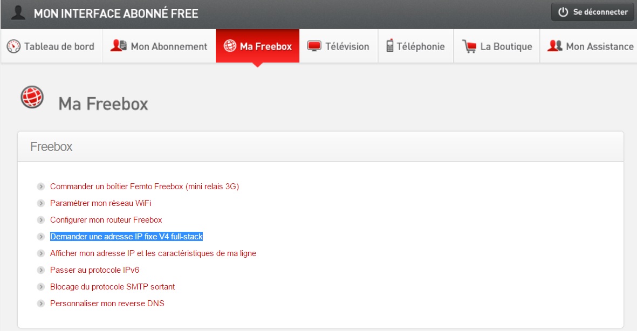
Task: Click Blocage du protocole SMTP sortant
Action: [112, 287]
